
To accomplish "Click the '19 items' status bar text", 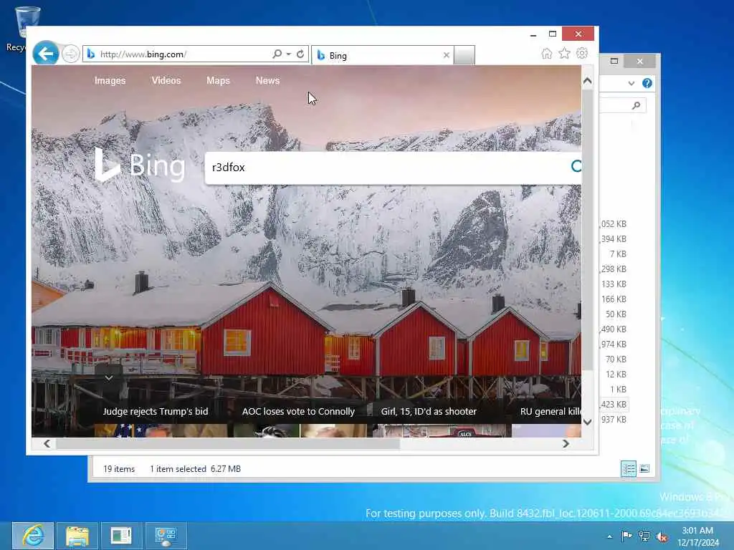I will tap(119, 468).
